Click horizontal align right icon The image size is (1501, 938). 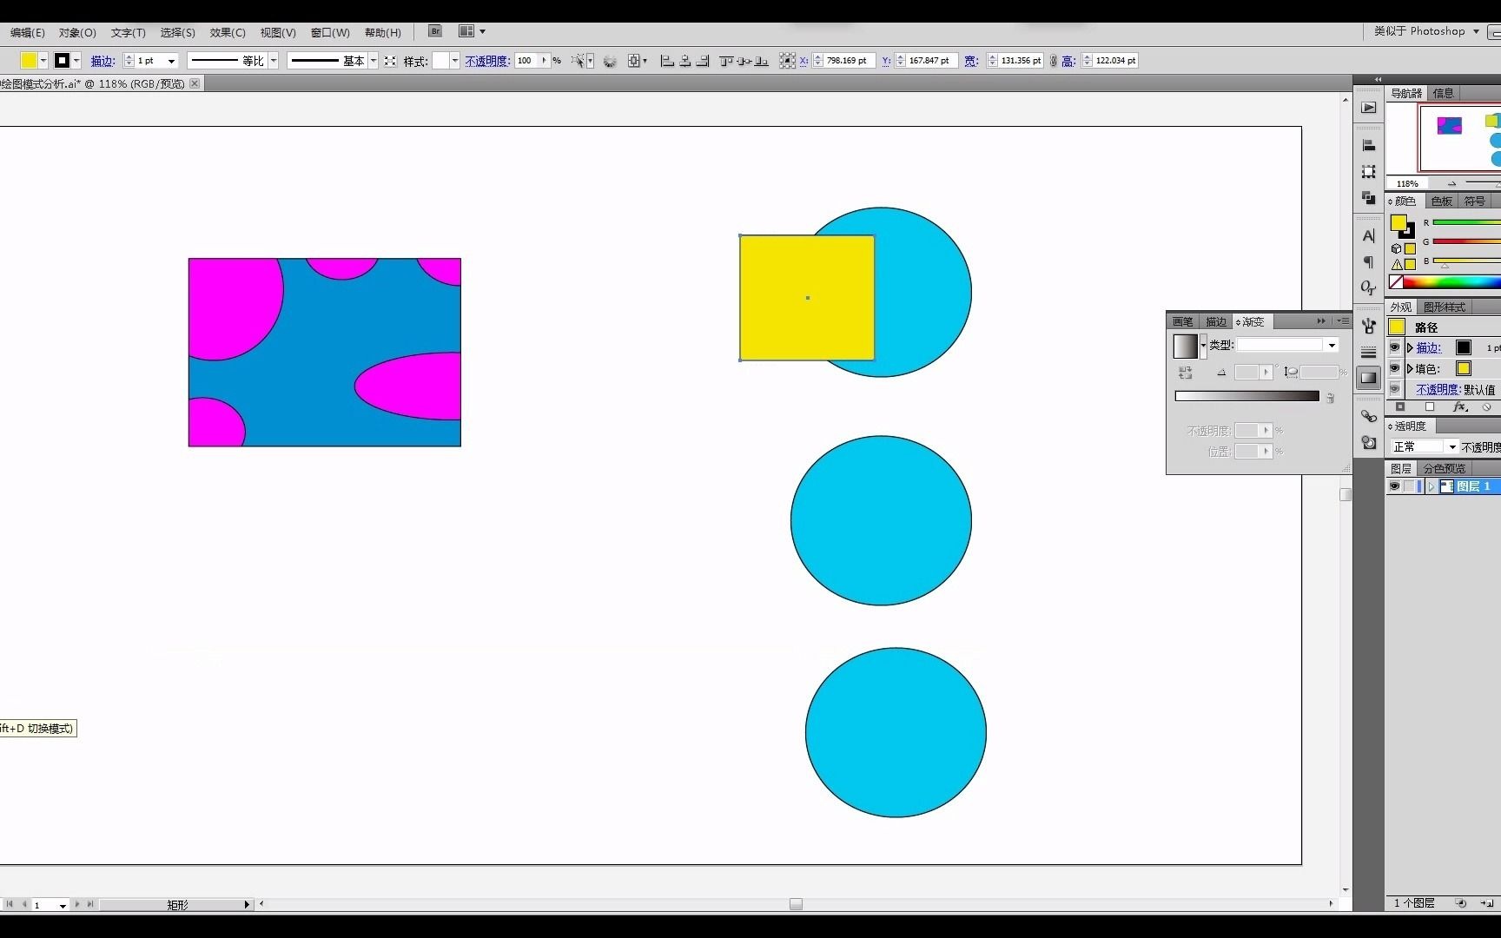click(x=703, y=61)
